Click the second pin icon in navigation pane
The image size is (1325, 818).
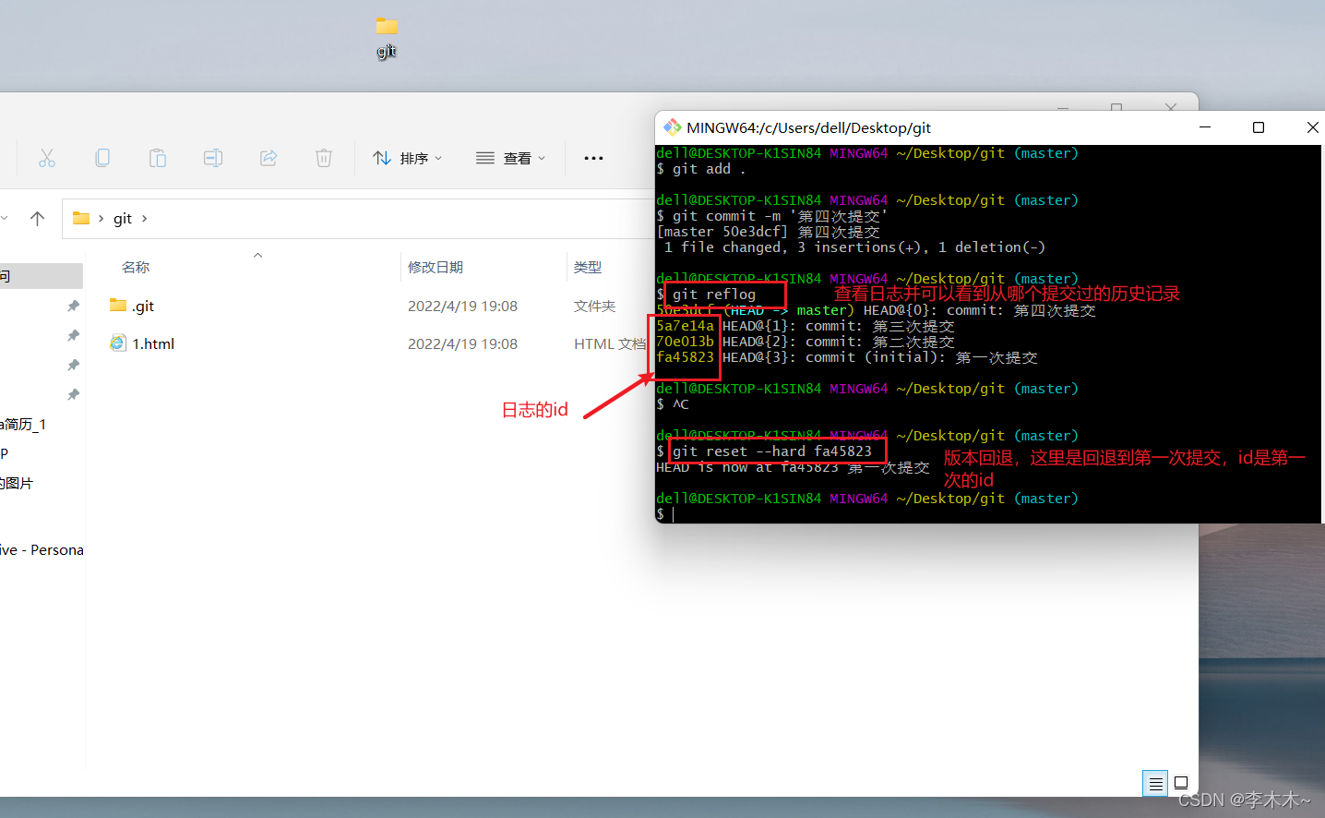pyautogui.click(x=73, y=335)
